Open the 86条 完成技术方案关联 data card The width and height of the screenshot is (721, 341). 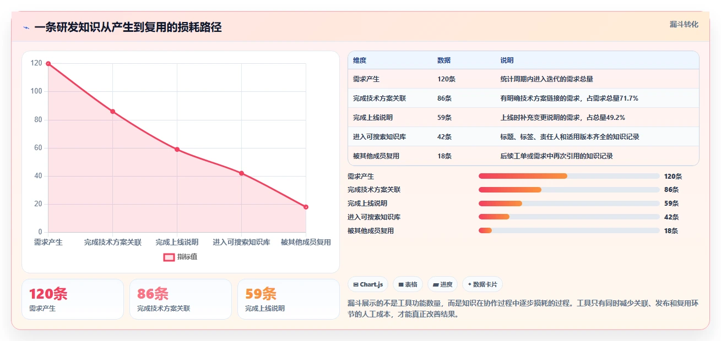[181, 299]
